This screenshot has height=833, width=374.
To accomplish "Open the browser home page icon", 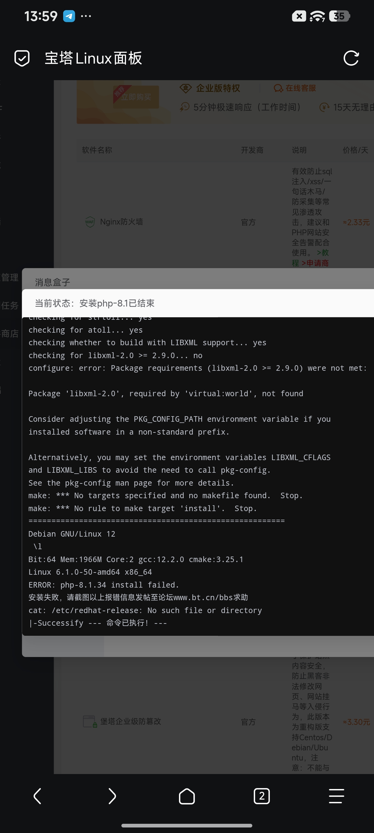I will coord(187,796).
